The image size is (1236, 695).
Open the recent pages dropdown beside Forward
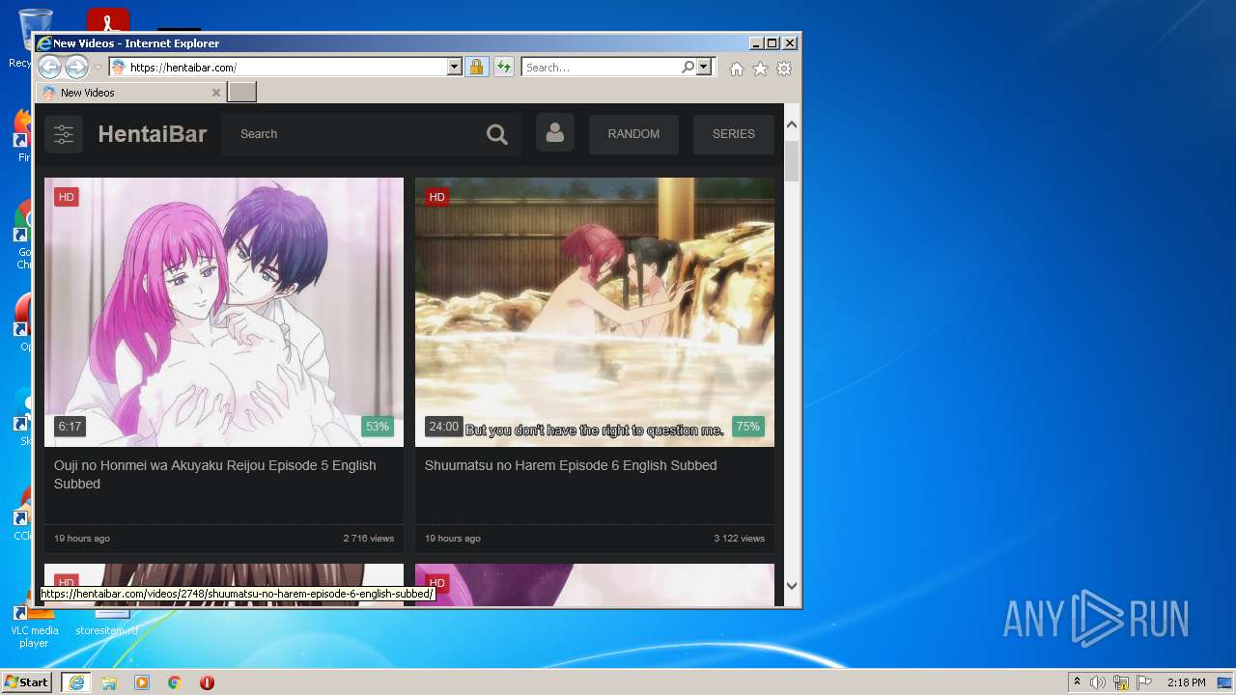tap(98, 68)
